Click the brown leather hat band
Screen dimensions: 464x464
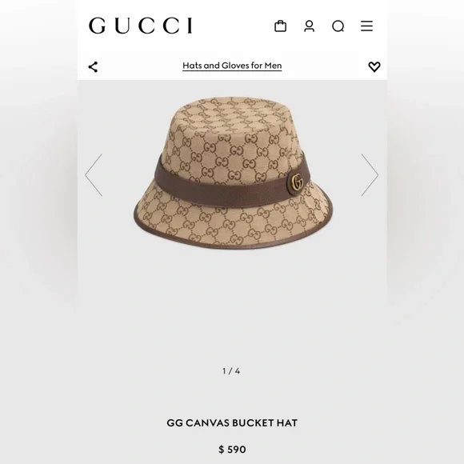coord(225,186)
